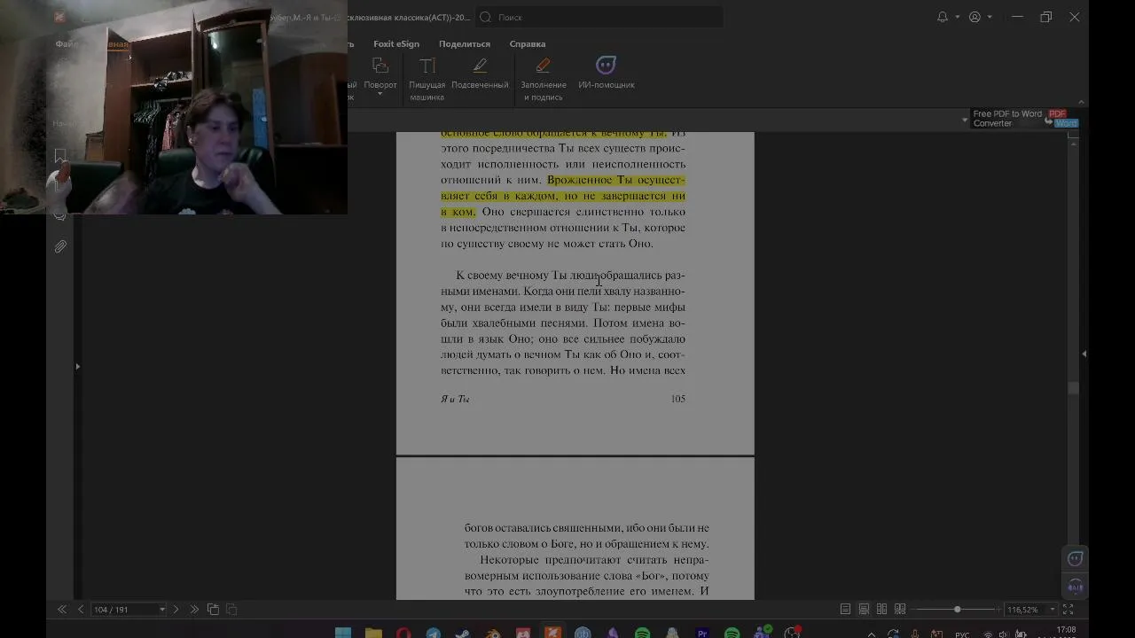Open Windows Start menu
1135x638 pixels.
point(343,633)
